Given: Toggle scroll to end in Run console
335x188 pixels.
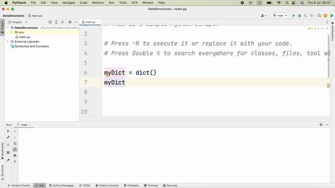Looking at the screenshot, I should pyautogui.click(x=15, y=149).
